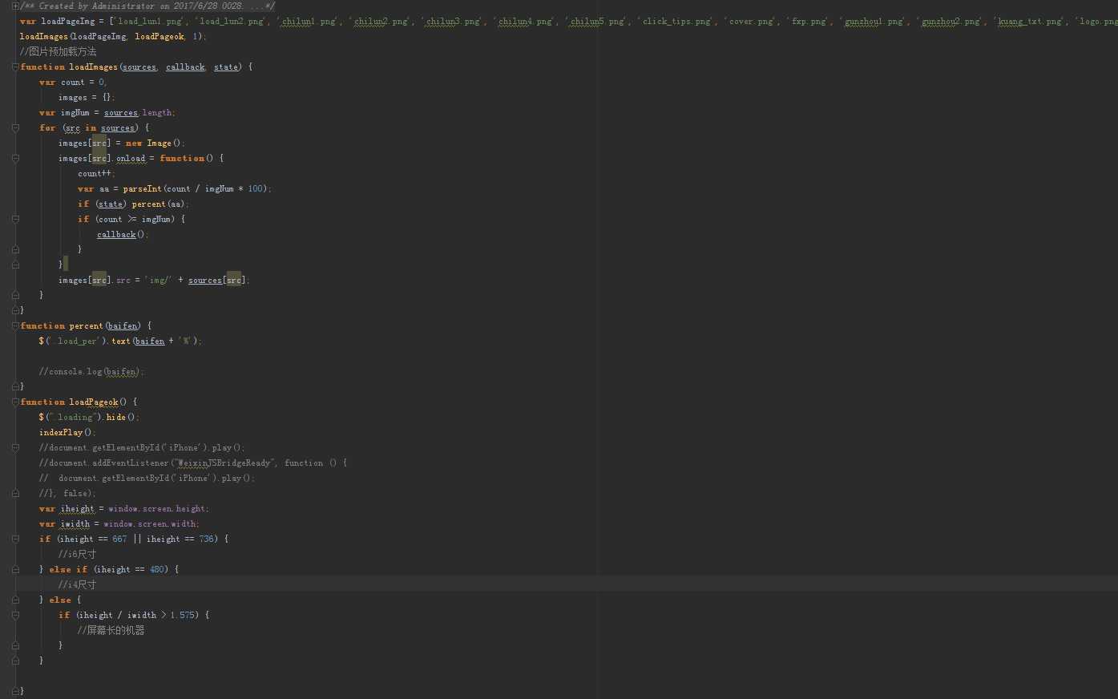Click window.screen.width expression

click(x=151, y=523)
